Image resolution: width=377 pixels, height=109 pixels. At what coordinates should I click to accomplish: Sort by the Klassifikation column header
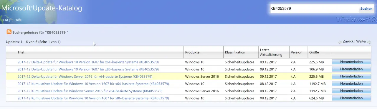235,52
